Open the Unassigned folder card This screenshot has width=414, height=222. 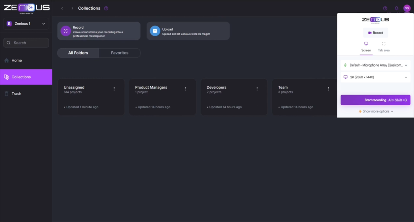91,97
